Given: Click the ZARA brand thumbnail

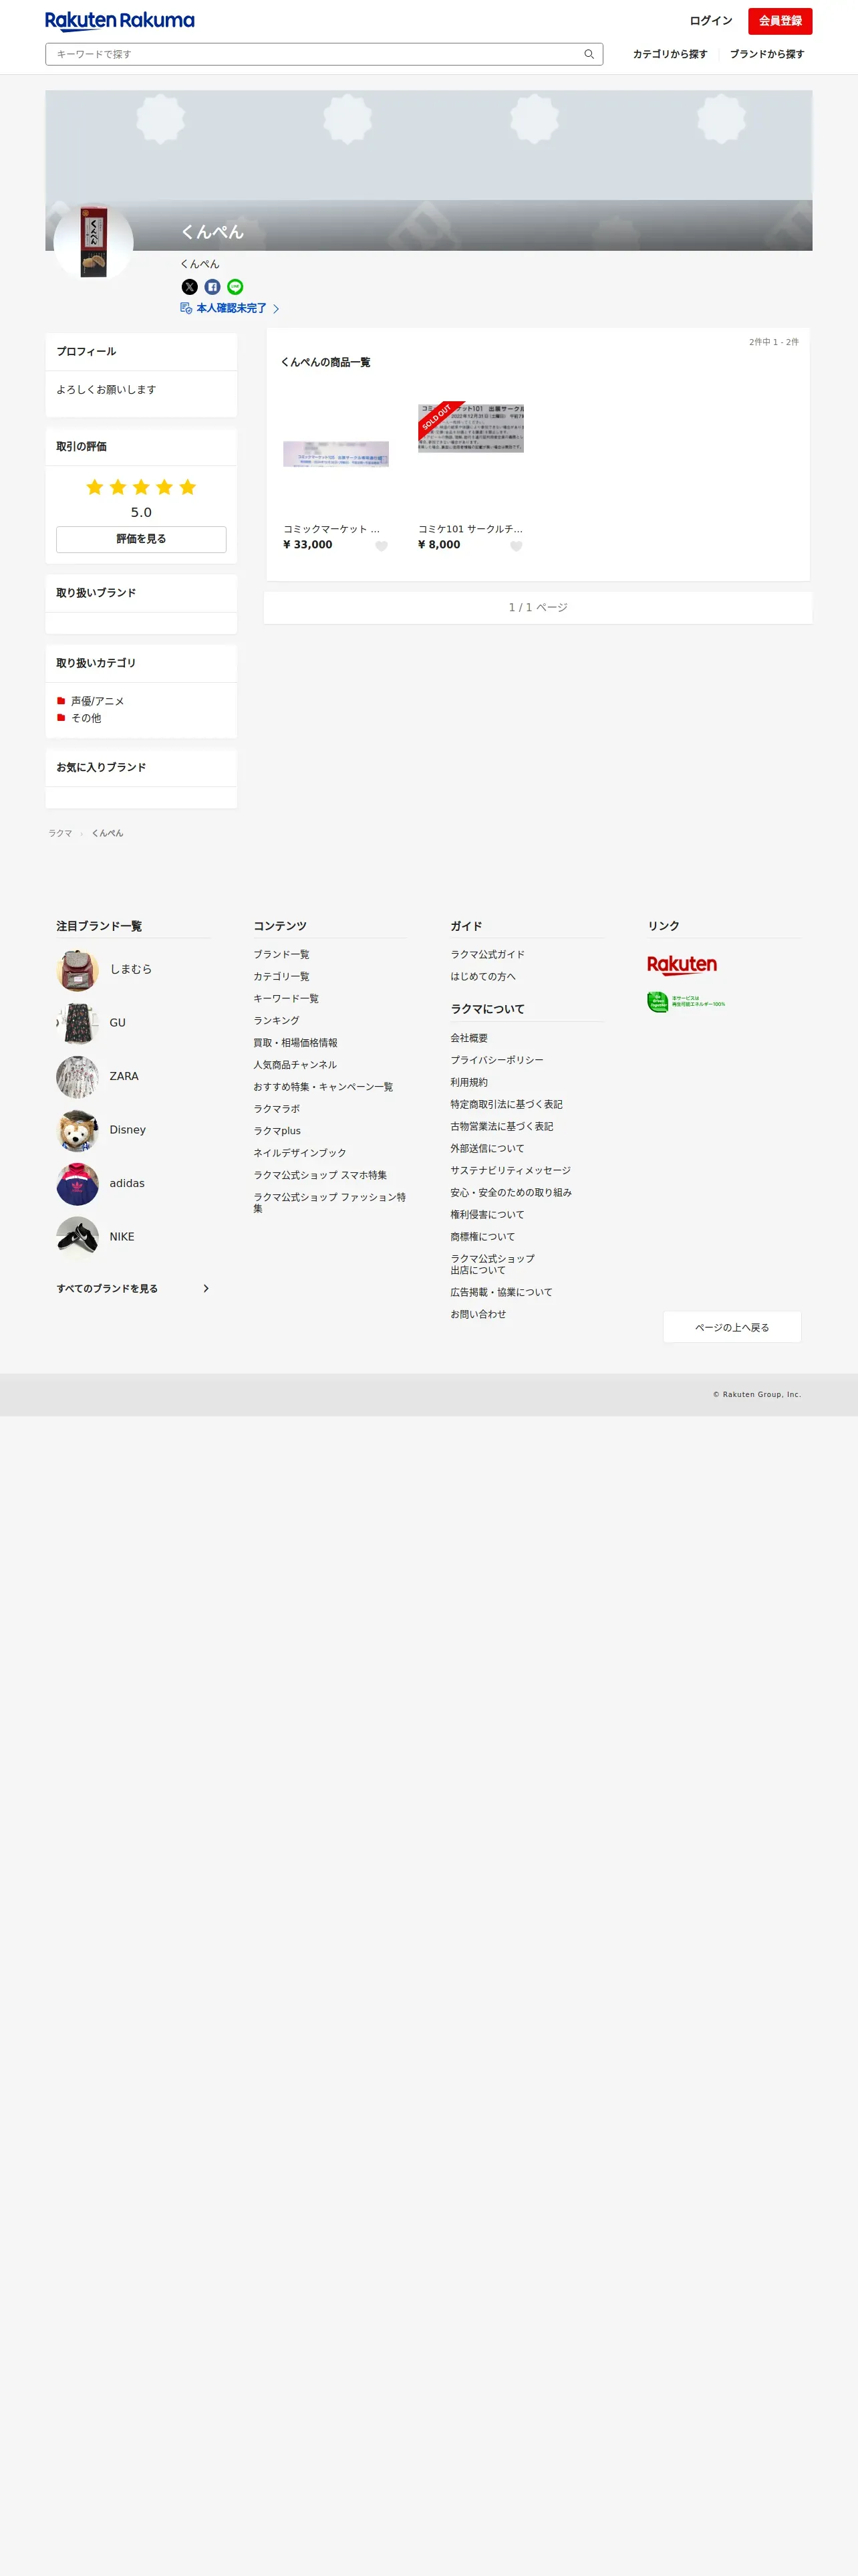Looking at the screenshot, I should [77, 1077].
